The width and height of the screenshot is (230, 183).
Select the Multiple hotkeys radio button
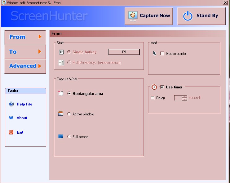(x=69, y=62)
